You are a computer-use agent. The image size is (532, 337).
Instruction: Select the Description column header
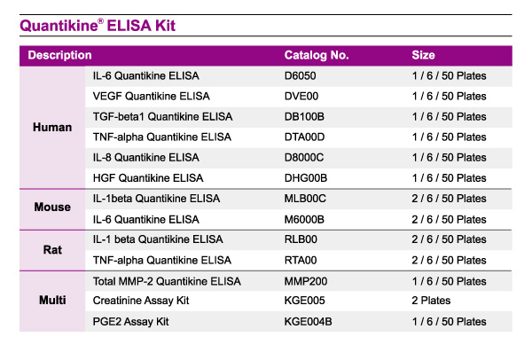pos(59,55)
